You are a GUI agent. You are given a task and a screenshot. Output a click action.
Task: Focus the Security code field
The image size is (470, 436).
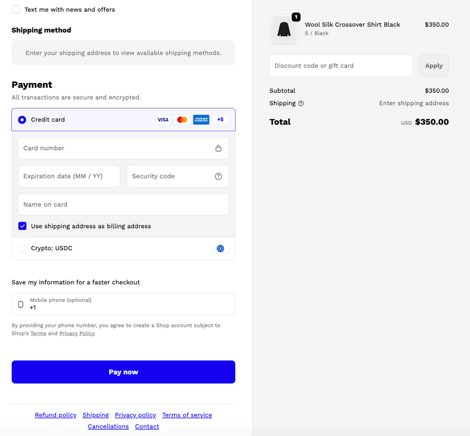pos(178,176)
